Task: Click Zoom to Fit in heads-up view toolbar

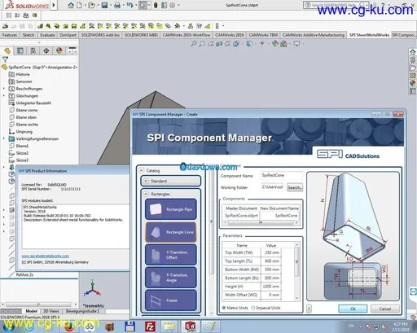Action: pos(194,43)
